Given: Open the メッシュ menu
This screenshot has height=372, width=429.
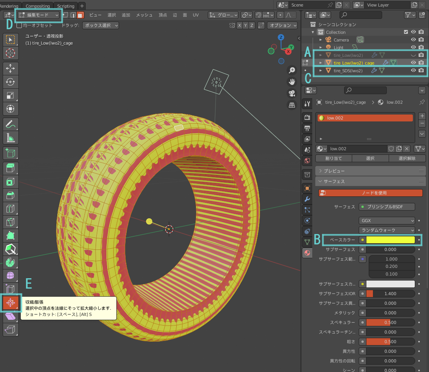Looking at the screenshot, I should 144,15.
